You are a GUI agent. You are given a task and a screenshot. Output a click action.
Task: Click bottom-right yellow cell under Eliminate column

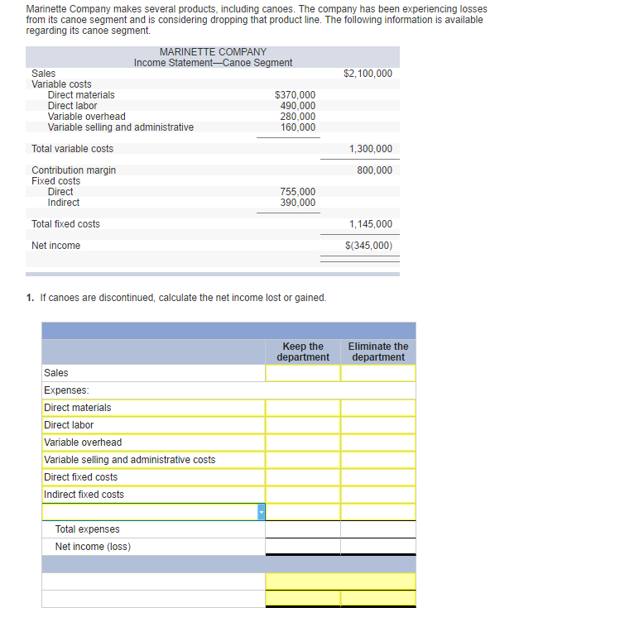tap(378, 599)
